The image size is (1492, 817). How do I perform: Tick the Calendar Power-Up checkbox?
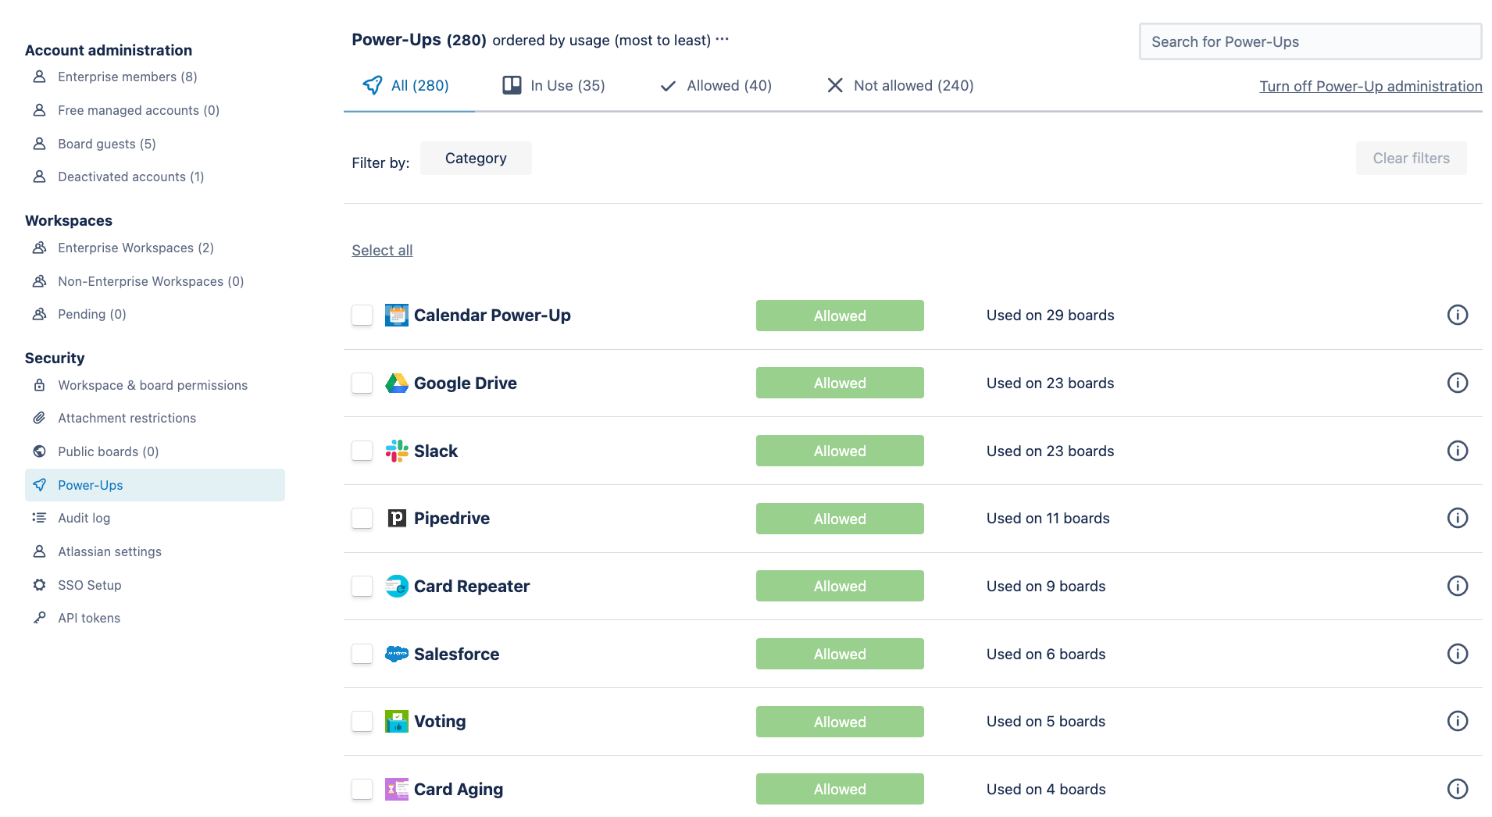(362, 316)
